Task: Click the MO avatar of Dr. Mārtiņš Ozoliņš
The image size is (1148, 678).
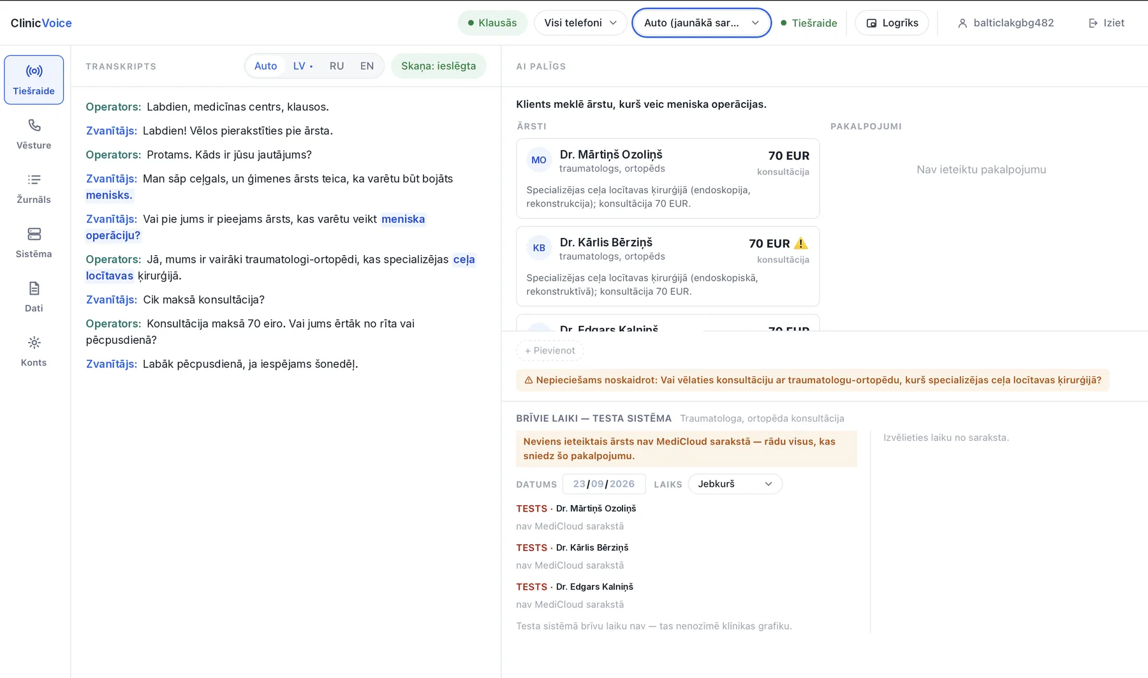Action: pyautogui.click(x=539, y=160)
